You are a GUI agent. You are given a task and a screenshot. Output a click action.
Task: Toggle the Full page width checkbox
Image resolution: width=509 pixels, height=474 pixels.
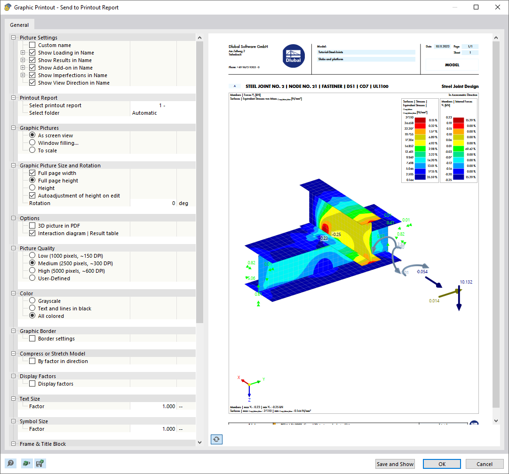pos(32,173)
